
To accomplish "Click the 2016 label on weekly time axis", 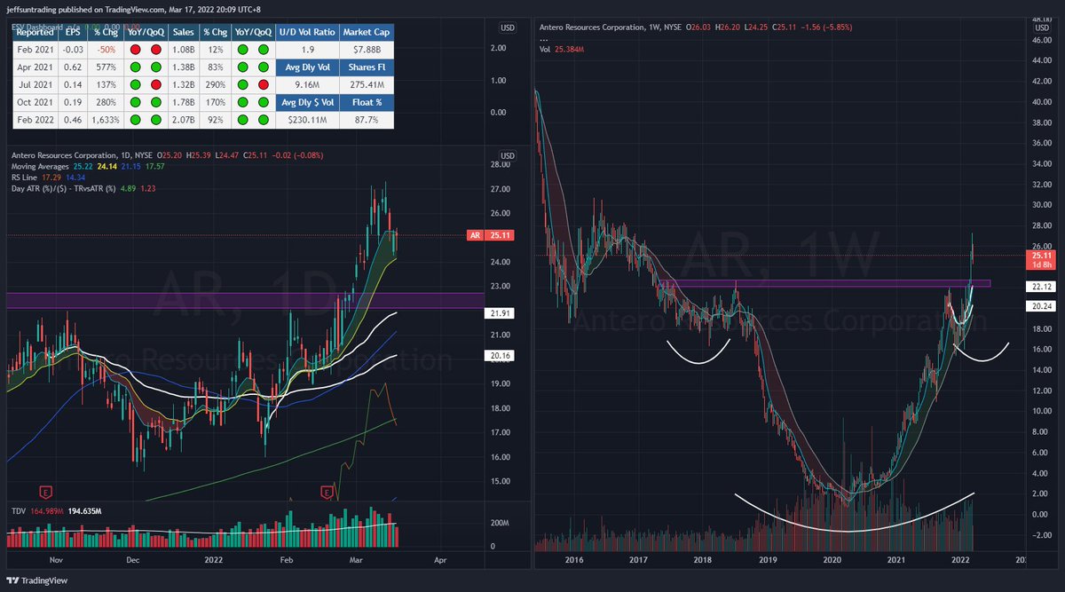I will point(573,561).
